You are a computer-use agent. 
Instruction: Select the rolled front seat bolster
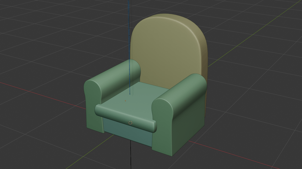126,118
